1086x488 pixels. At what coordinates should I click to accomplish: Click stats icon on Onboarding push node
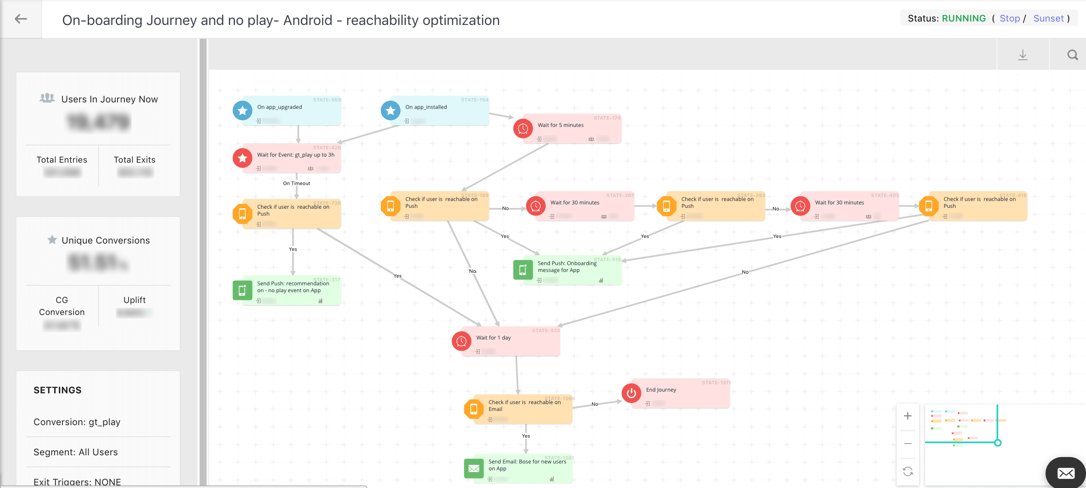pyautogui.click(x=601, y=281)
